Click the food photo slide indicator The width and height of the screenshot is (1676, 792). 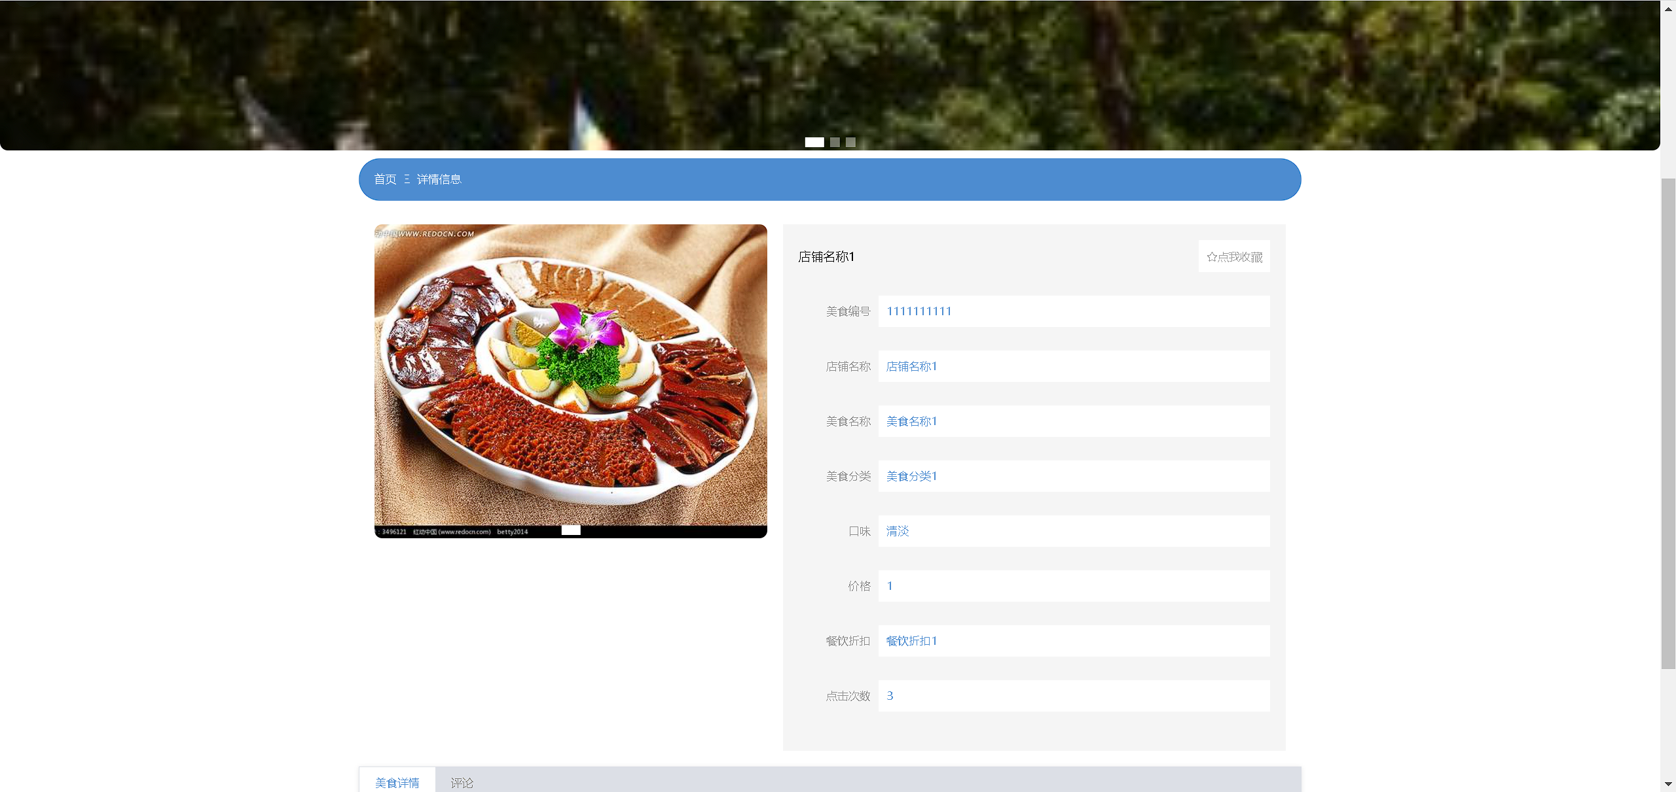571,530
